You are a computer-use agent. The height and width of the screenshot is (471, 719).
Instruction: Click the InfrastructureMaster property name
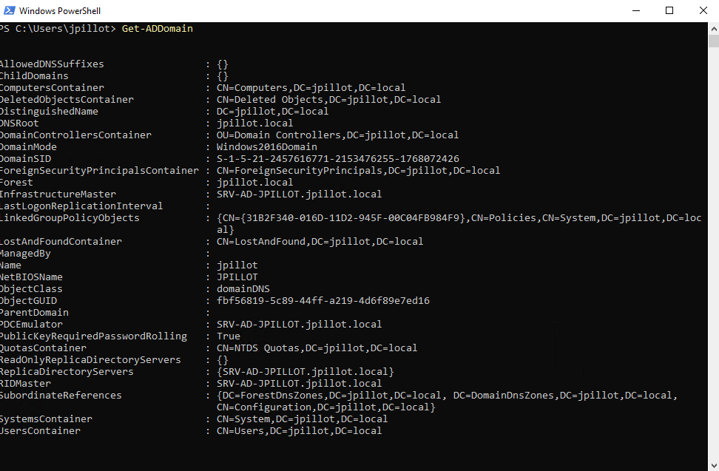(x=58, y=194)
